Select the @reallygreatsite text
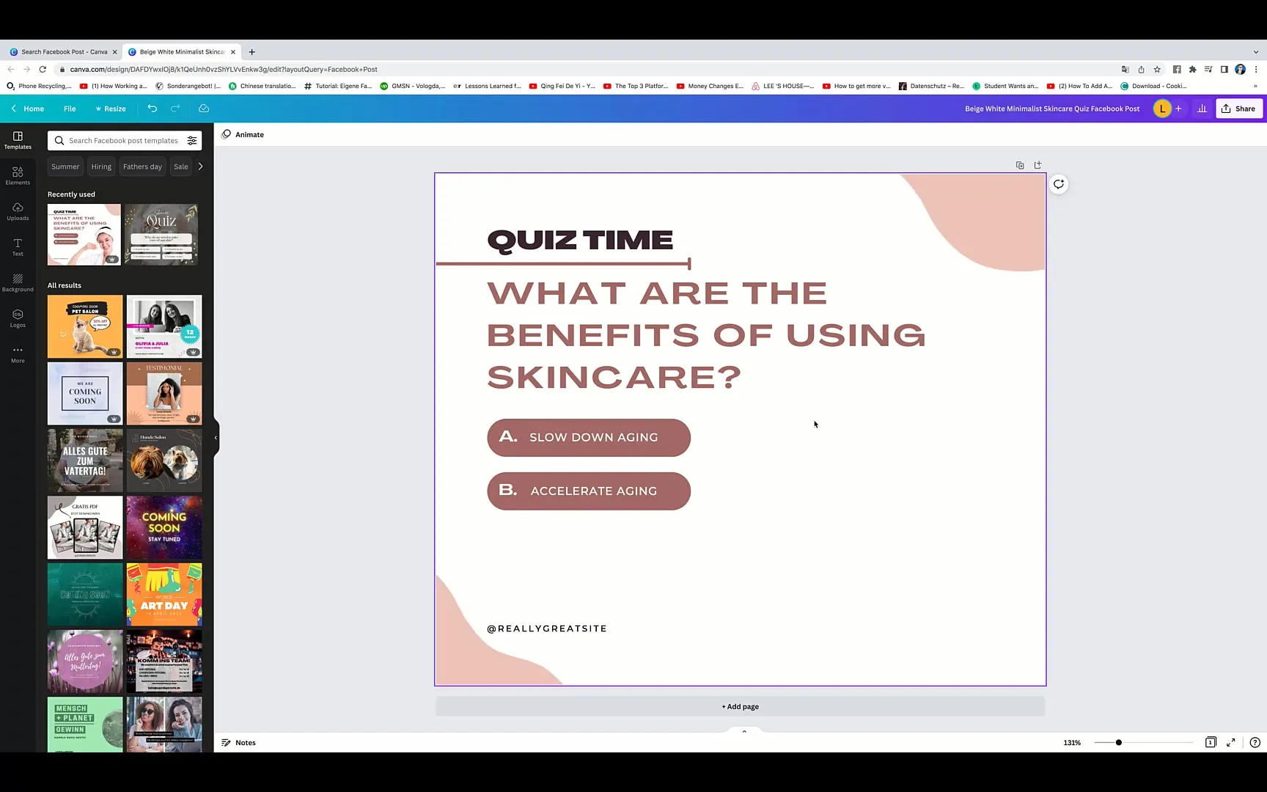This screenshot has height=792, width=1267. point(547,628)
